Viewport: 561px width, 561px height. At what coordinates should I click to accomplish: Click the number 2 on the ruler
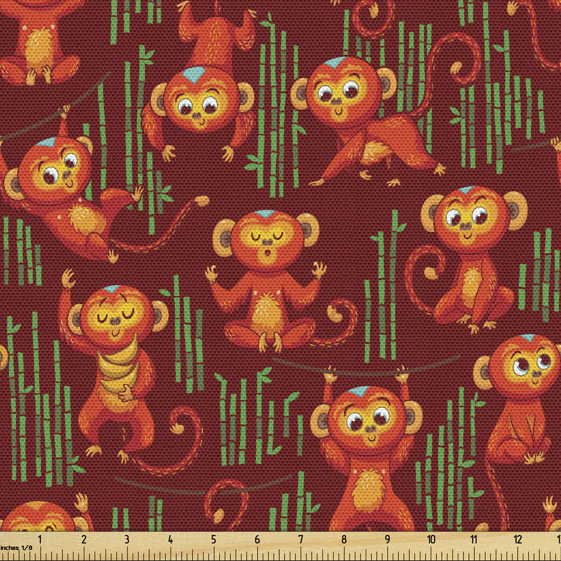click(84, 539)
